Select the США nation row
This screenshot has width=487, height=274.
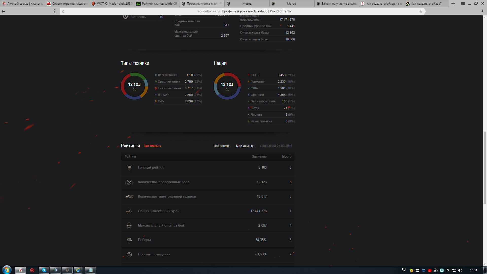pyautogui.click(x=271, y=88)
